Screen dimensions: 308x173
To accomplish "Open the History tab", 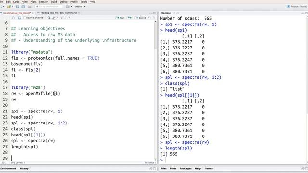I will pyautogui.click(x=24, y=169).
